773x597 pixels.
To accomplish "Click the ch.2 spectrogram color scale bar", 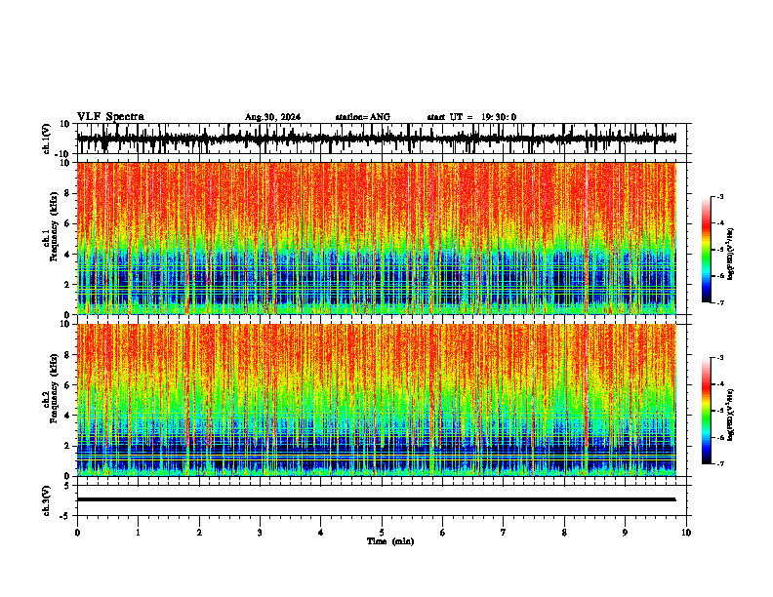I will pyautogui.click(x=706, y=411).
